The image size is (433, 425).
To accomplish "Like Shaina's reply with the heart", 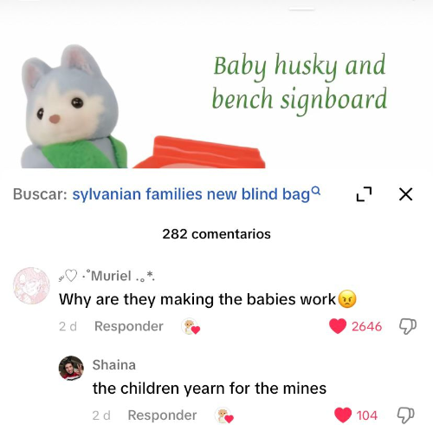I will [343, 415].
